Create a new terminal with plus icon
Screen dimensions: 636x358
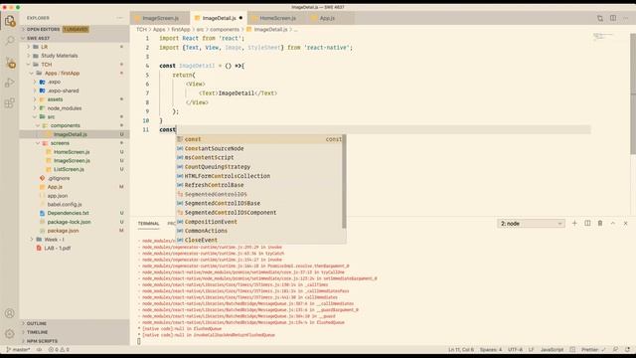coord(574,223)
